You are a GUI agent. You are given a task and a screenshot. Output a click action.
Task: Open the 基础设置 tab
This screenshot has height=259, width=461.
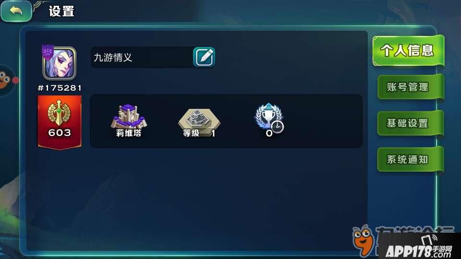click(410, 123)
